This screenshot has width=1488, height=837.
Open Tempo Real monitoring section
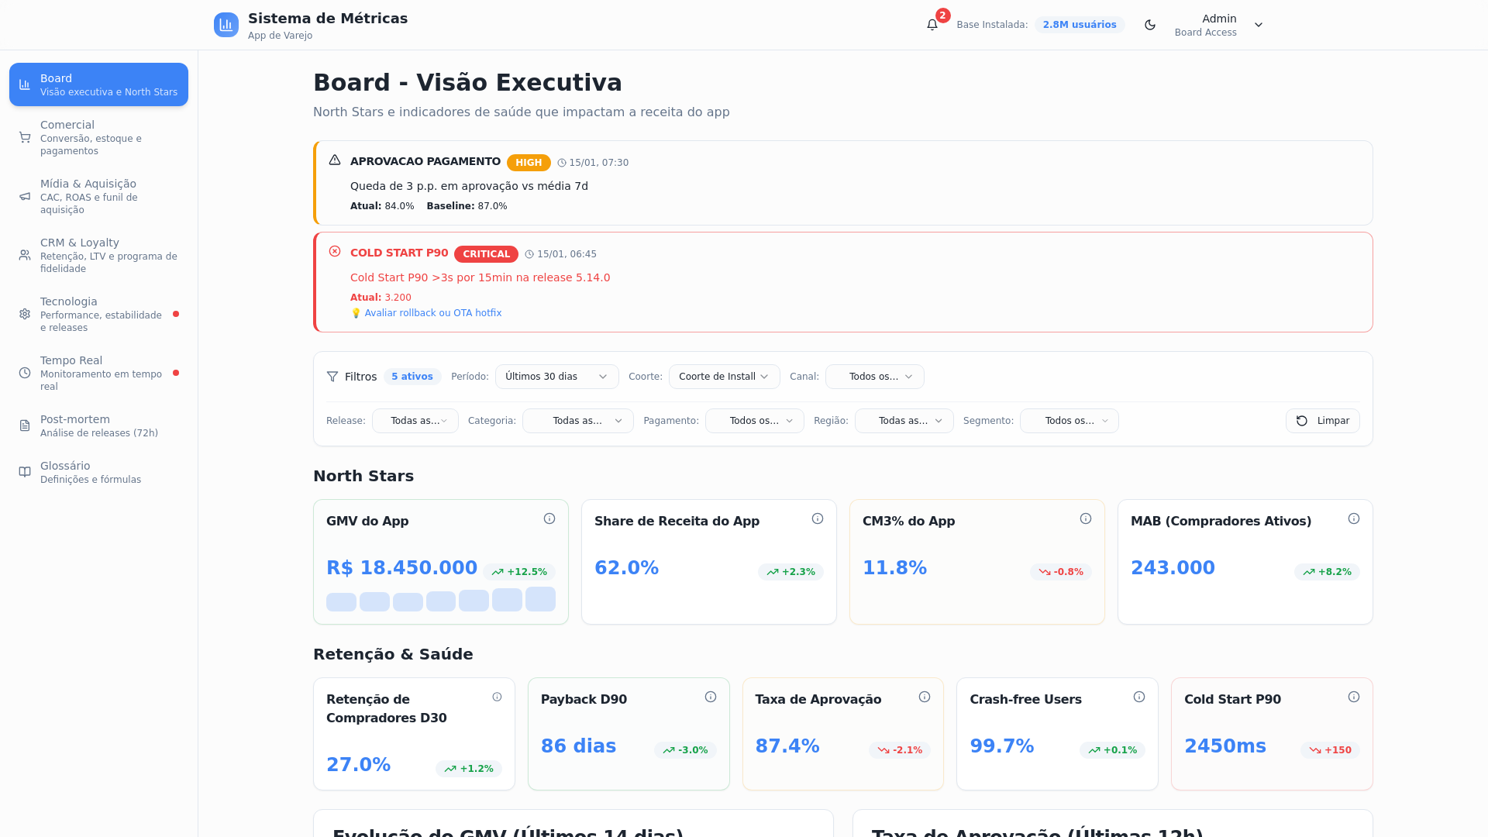98,373
